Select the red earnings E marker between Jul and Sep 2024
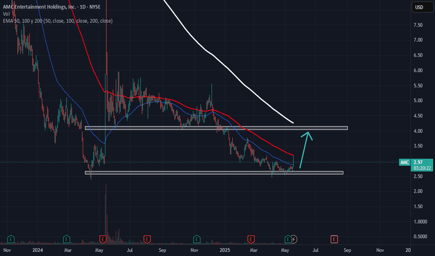 point(147,239)
